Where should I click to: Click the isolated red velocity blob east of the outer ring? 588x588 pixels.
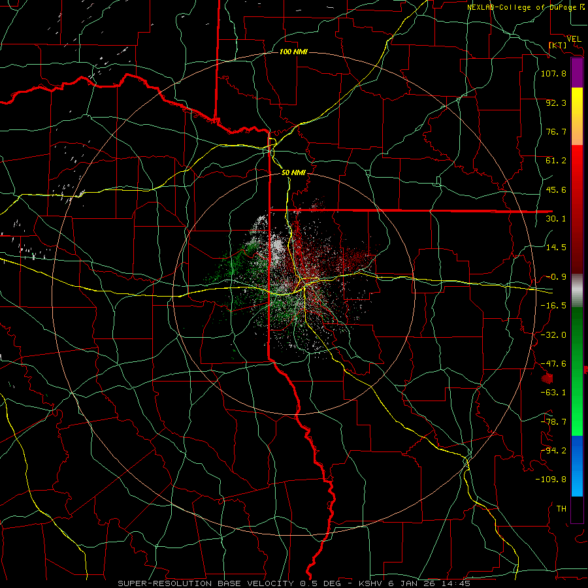coord(547,378)
